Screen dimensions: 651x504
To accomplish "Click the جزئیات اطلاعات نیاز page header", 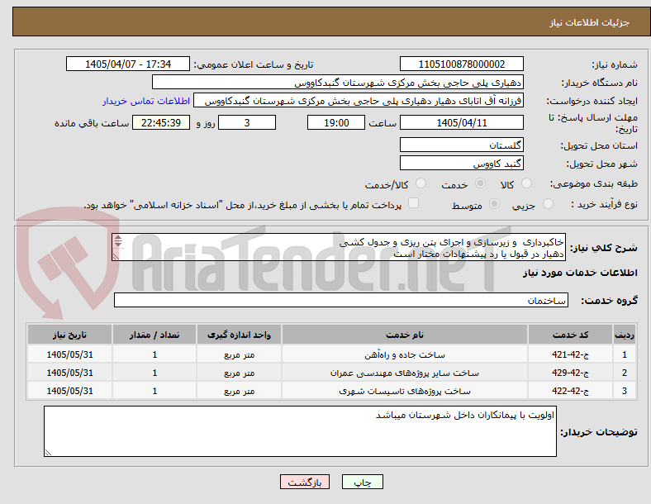I will pyautogui.click(x=590, y=22).
